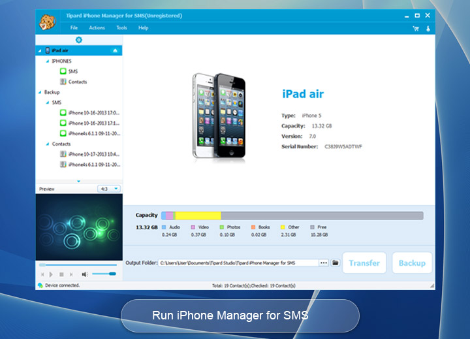
Task: Click the stop button in preview
Action: pyautogui.click(x=61, y=274)
